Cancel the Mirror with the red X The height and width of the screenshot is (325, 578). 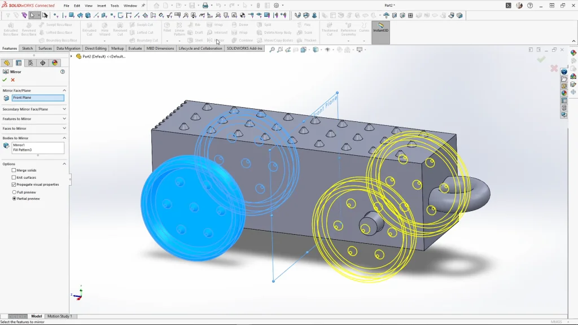point(13,80)
